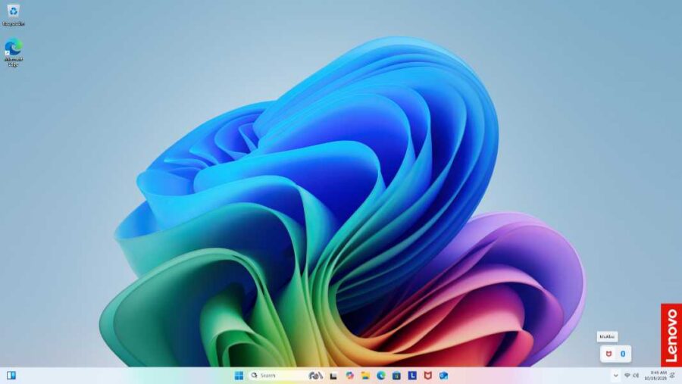This screenshot has height=384, width=682.
Task: Open File Explorer from the taskbar
Action: pyautogui.click(x=365, y=376)
